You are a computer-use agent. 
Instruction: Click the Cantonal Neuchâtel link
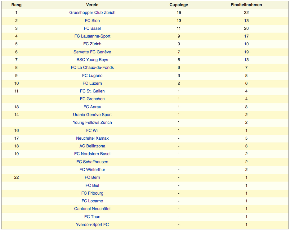92,209
